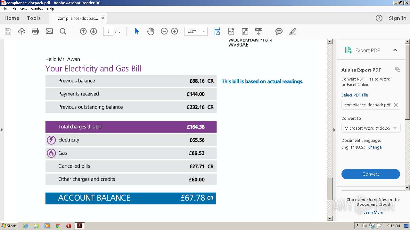The height and width of the screenshot is (230, 410).
Task: Open the Help menu
Action: click(x=51, y=9)
